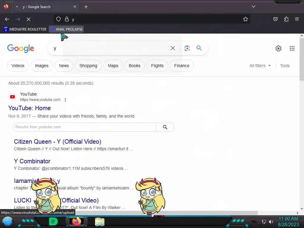View site security lock information
Screen dimensions: 304x228
(67, 19)
